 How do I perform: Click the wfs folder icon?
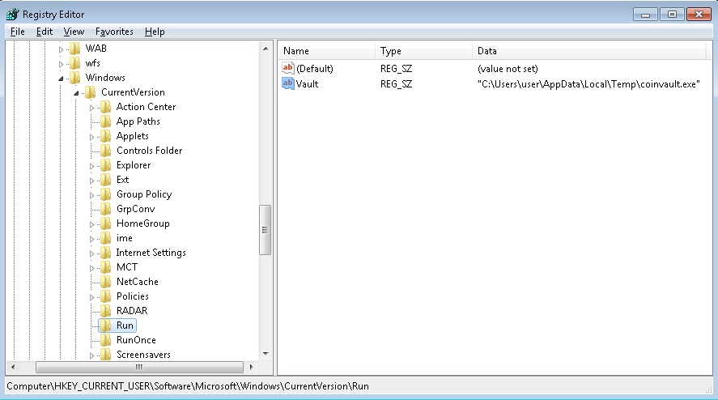point(75,63)
